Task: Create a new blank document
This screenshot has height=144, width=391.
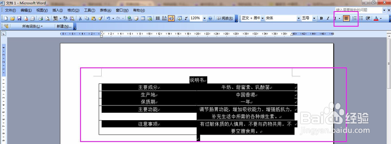Action: tap(6, 18)
